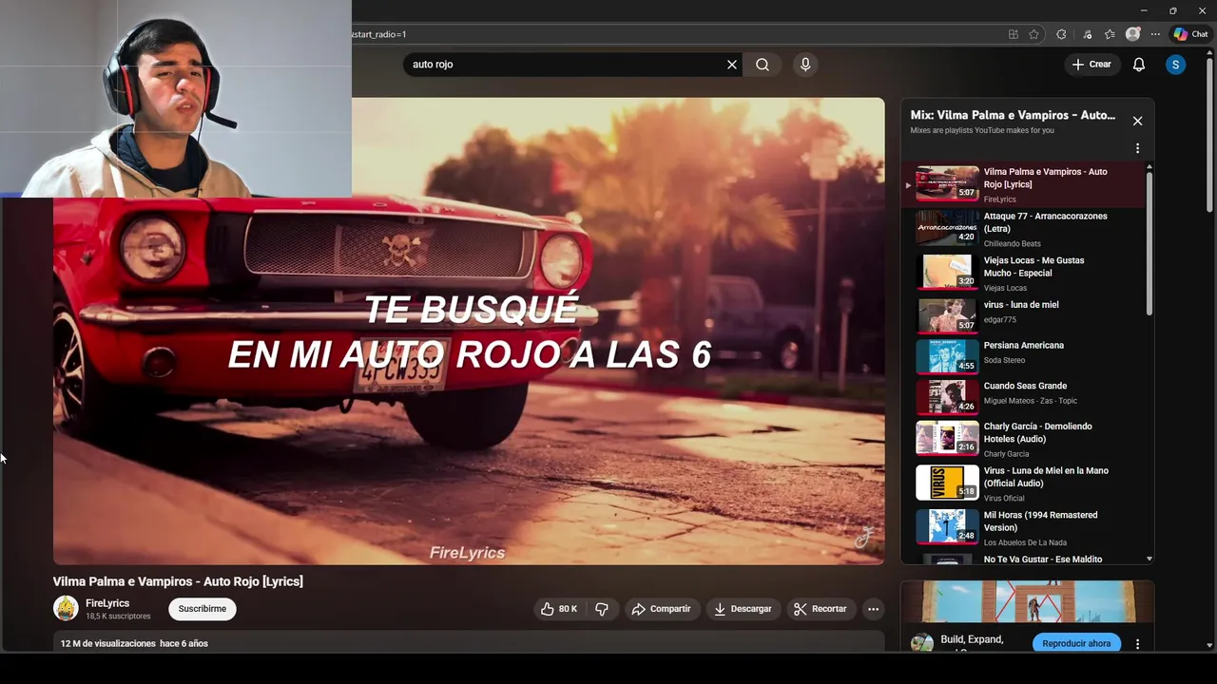Click Descargar to download video

click(x=743, y=609)
